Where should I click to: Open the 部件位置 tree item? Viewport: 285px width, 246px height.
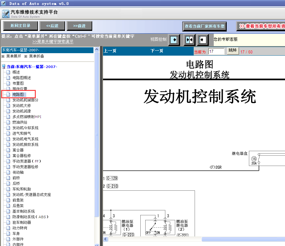(20, 89)
